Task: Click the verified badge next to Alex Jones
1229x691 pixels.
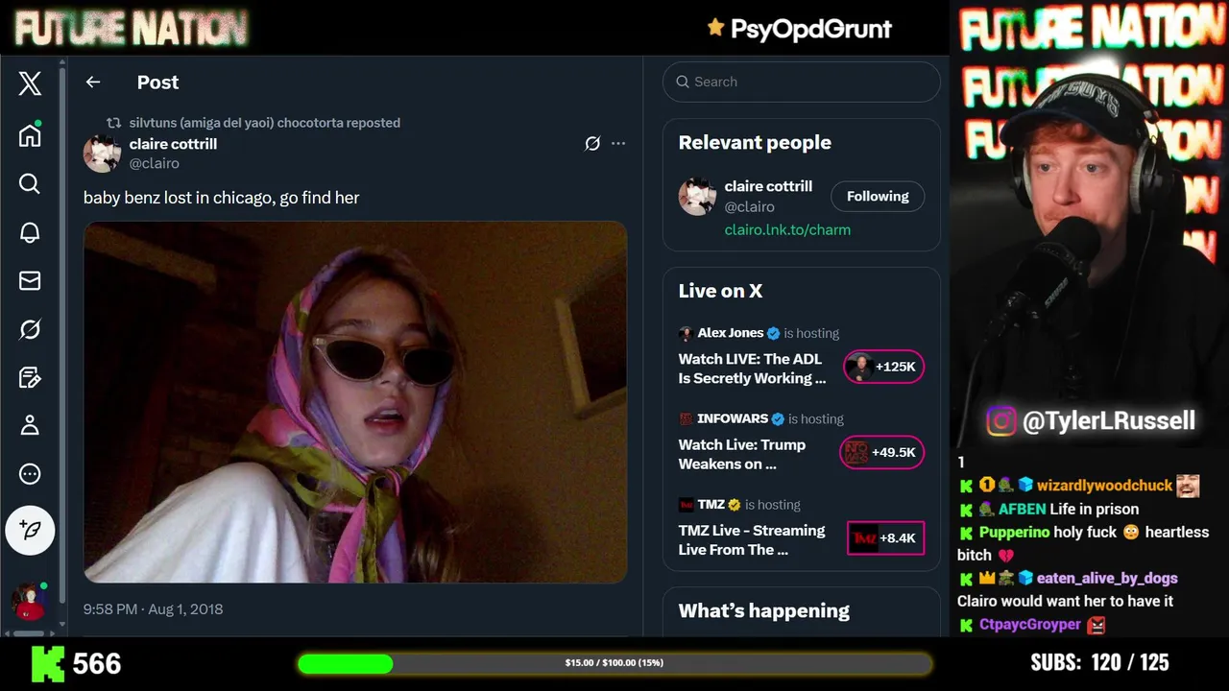Action: pyautogui.click(x=773, y=333)
